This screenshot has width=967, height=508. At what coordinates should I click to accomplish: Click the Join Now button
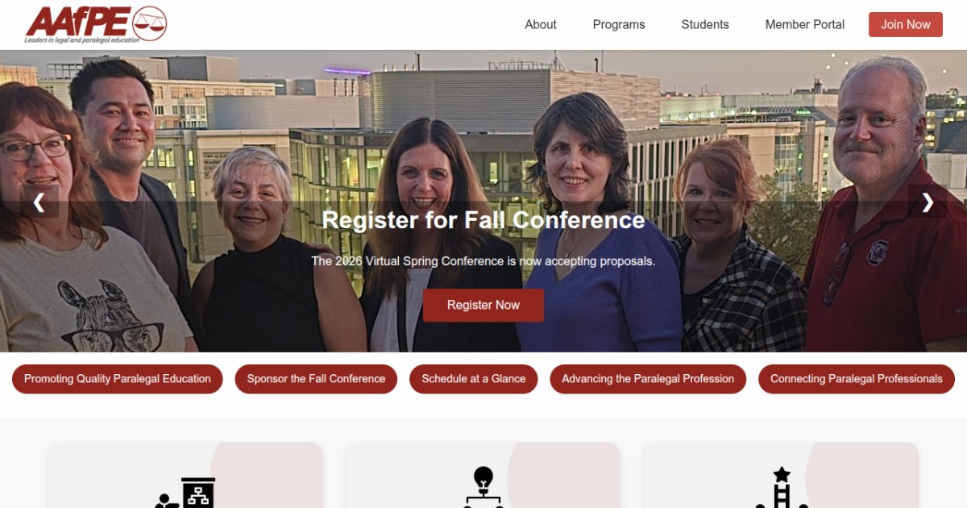click(x=906, y=24)
